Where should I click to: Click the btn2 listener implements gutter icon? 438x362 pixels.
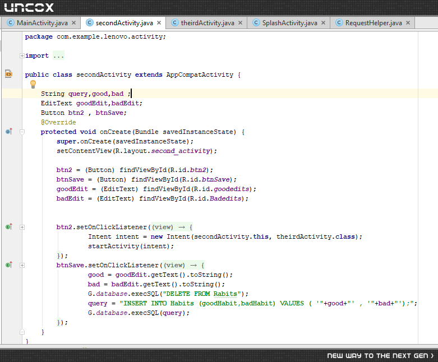9,226
